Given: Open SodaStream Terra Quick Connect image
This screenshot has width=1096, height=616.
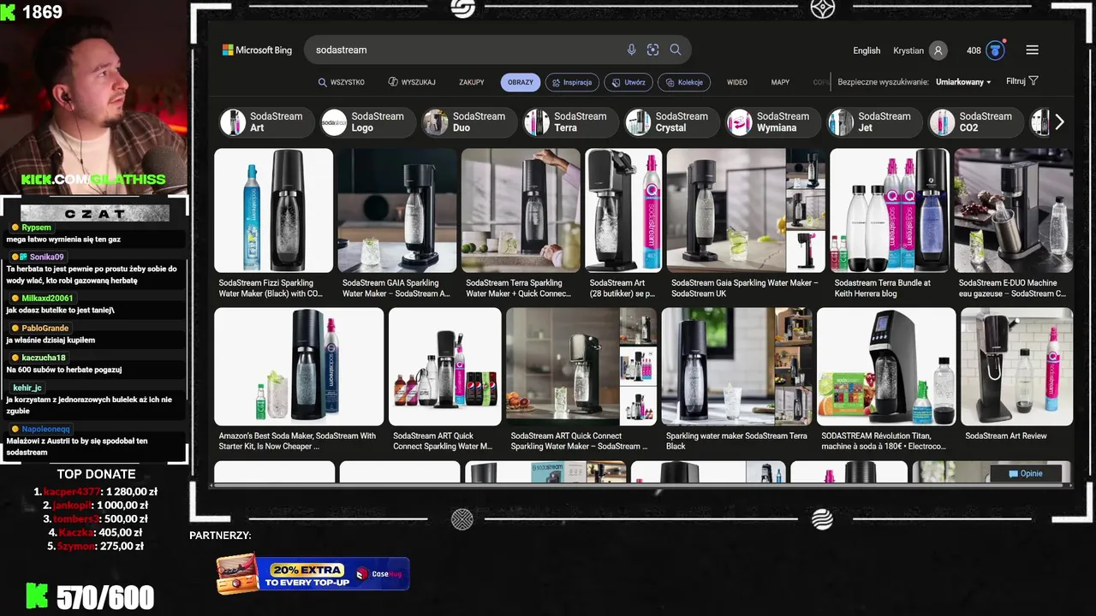Looking at the screenshot, I should (x=521, y=210).
